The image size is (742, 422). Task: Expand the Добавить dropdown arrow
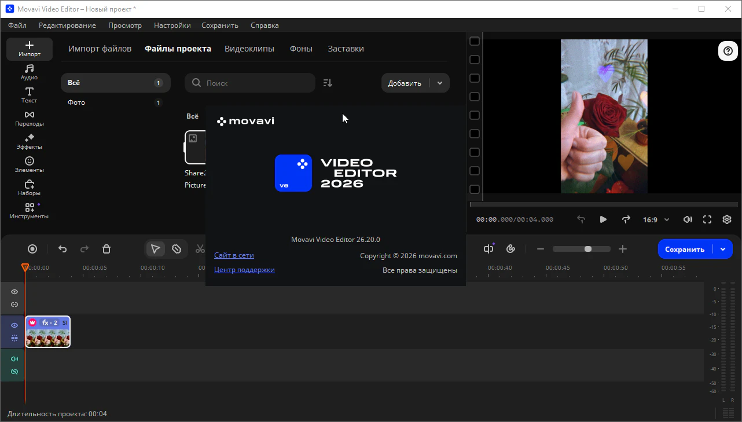tap(440, 83)
